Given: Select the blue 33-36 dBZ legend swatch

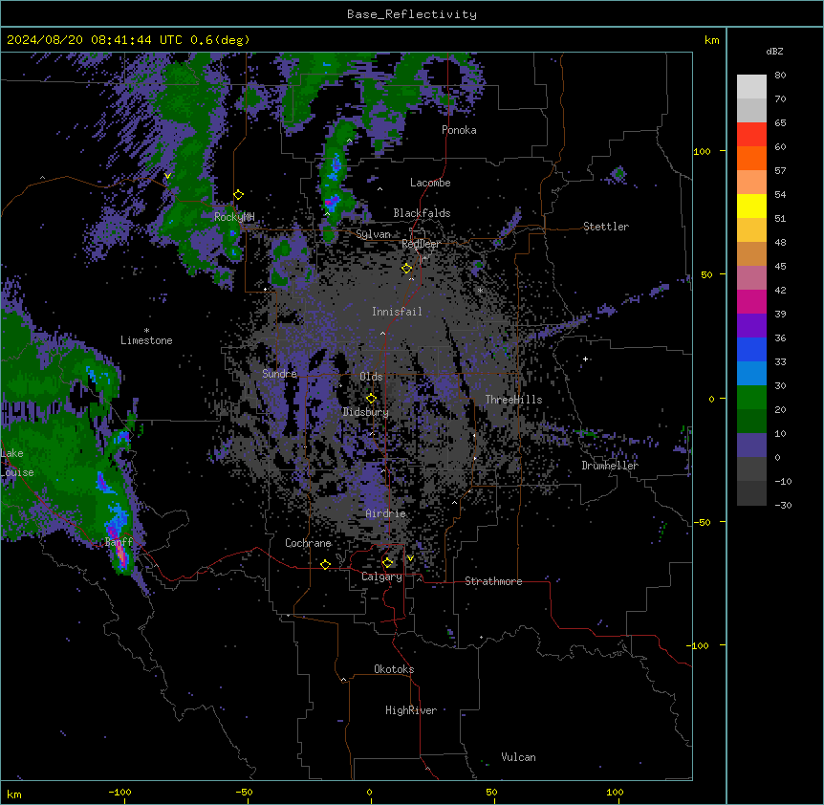Looking at the screenshot, I should click(x=751, y=350).
